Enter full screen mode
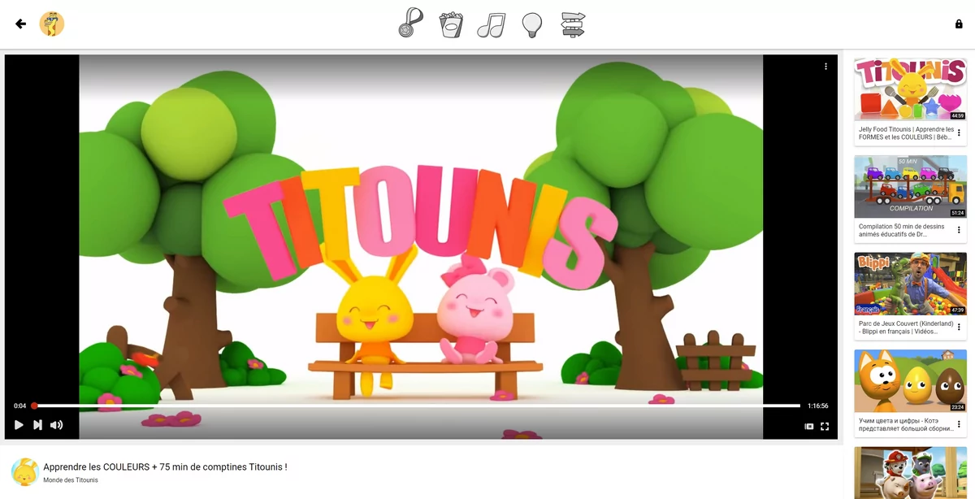 [825, 426]
